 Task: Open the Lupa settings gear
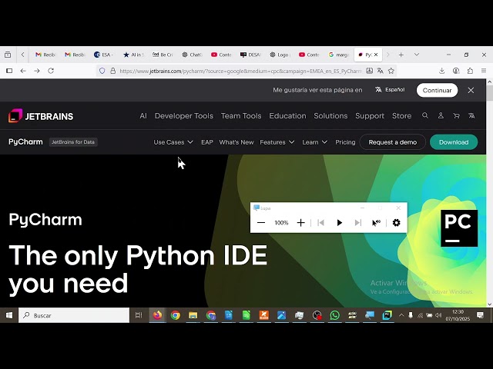pos(396,223)
